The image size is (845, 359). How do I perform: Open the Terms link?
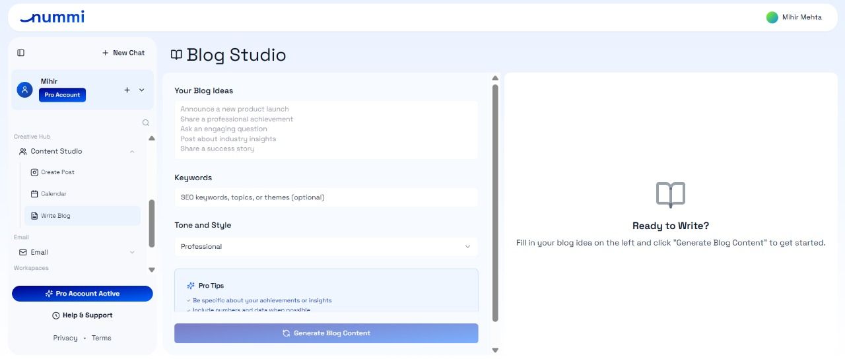click(102, 338)
